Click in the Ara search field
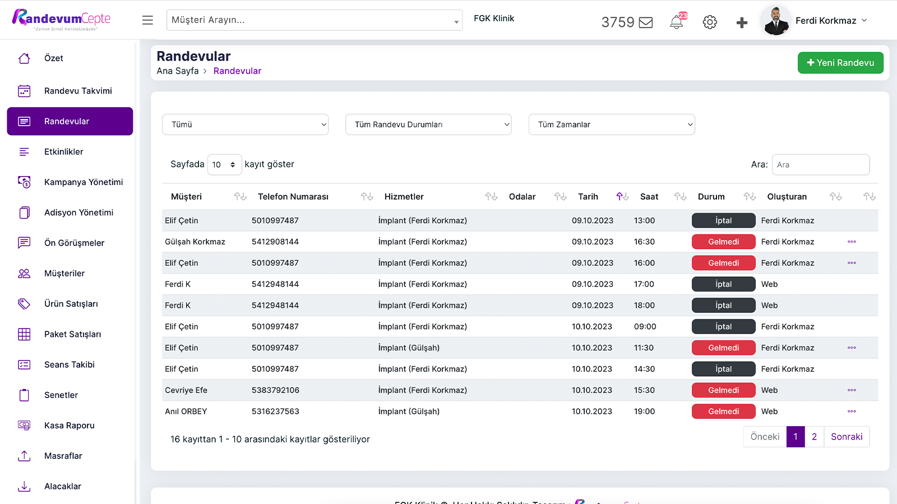The image size is (897, 504). click(x=821, y=165)
